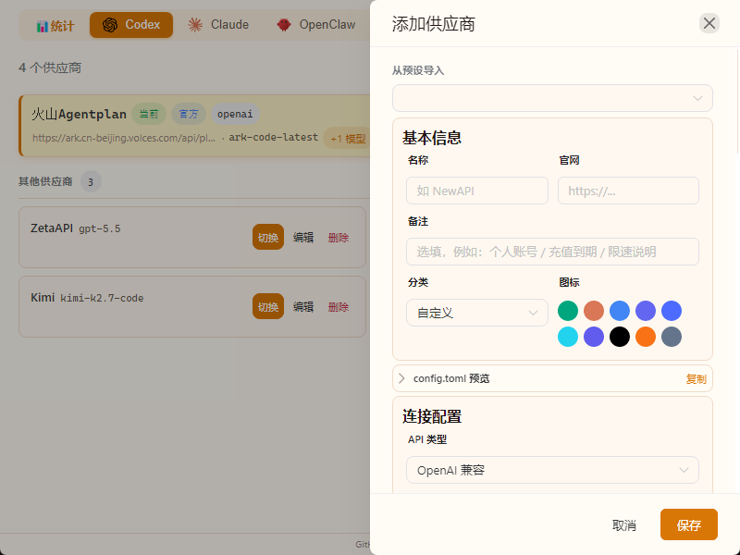Image resolution: width=740 pixels, height=555 pixels.
Task: Copy config.toml with 复制 link
Action: click(x=696, y=379)
